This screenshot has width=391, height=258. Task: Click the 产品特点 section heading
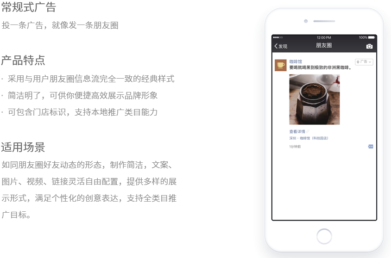click(x=23, y=60)
